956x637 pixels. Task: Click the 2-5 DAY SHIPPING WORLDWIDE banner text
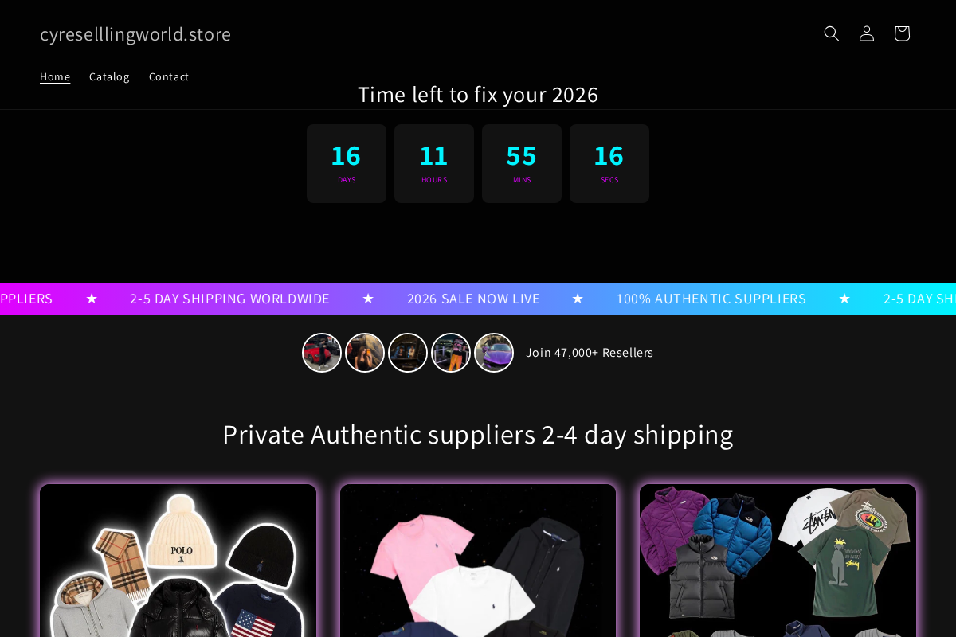(229, 299)
